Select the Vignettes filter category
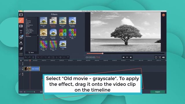This screenshot has width=185, height=104. [28, 36]
